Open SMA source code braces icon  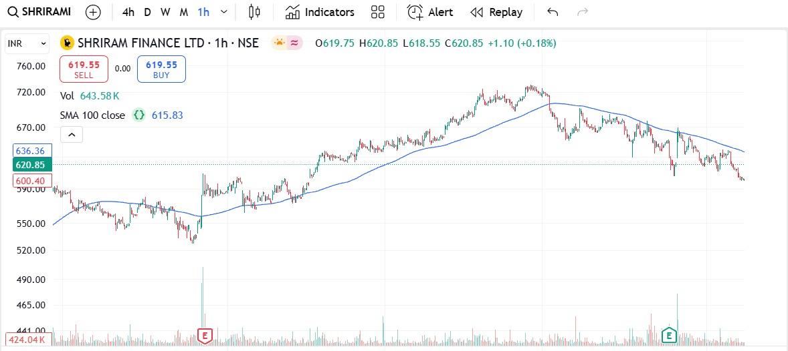(138, 115)
